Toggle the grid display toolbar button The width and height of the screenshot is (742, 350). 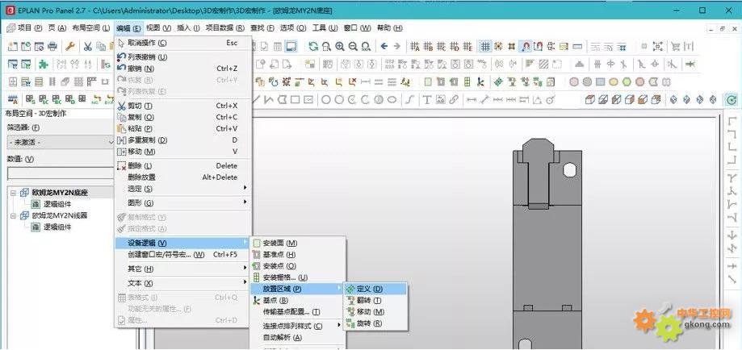coord(485,46)
